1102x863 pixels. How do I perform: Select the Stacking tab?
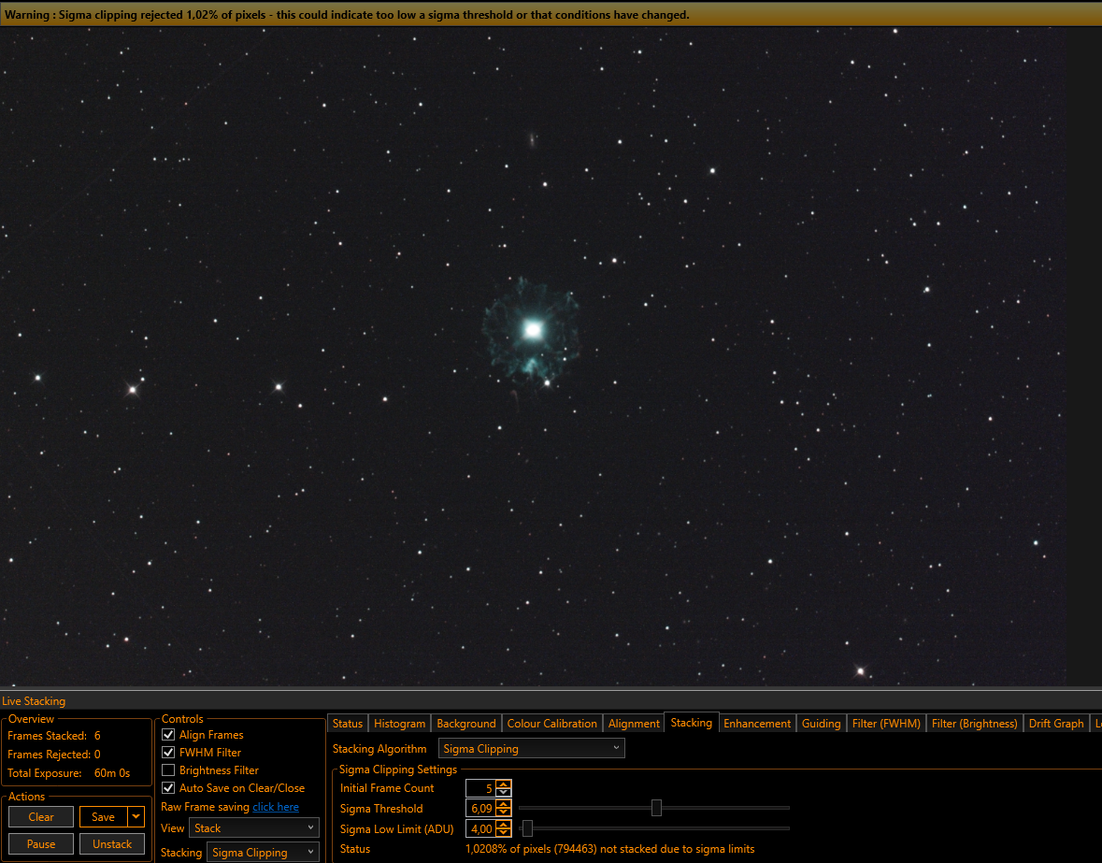(691, 722)
